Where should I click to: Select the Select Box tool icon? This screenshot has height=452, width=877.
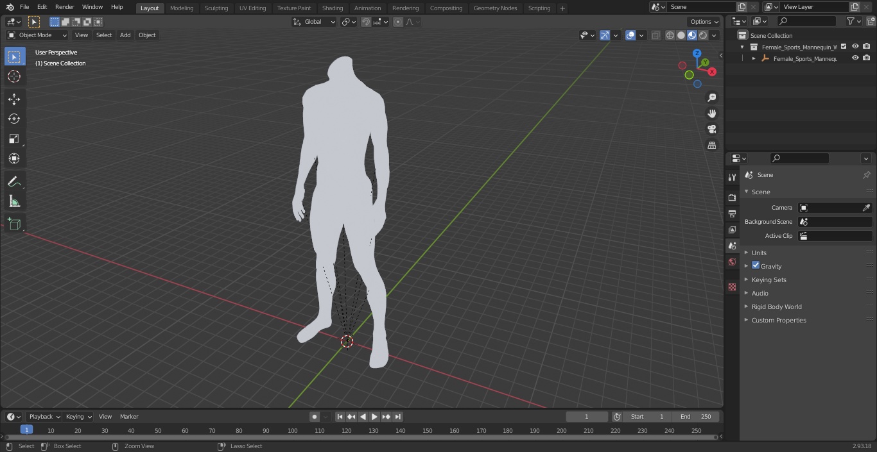point(14,56)
